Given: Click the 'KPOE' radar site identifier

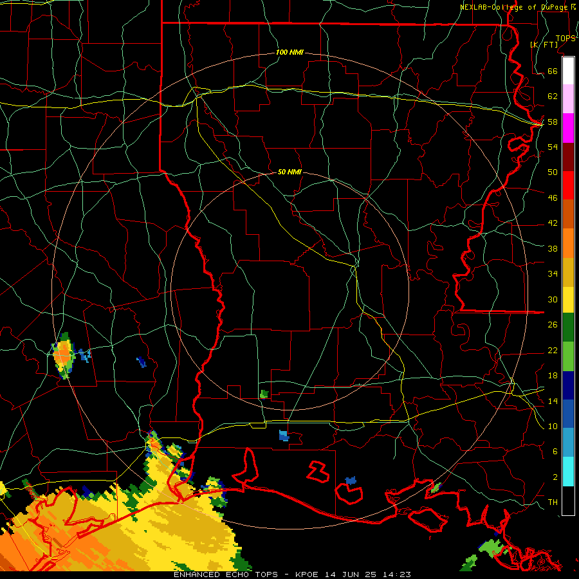Looking at the screenshot, I should [308, 574].
